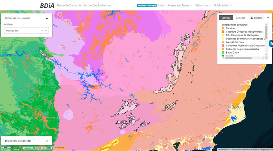The image size is (273, 151).
Task: Click the Pesquisa por Unidades panel title
Action: [x=19, y=18]
